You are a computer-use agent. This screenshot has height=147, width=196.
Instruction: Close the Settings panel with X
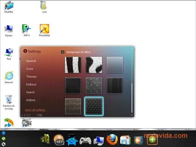pos(132,49)
